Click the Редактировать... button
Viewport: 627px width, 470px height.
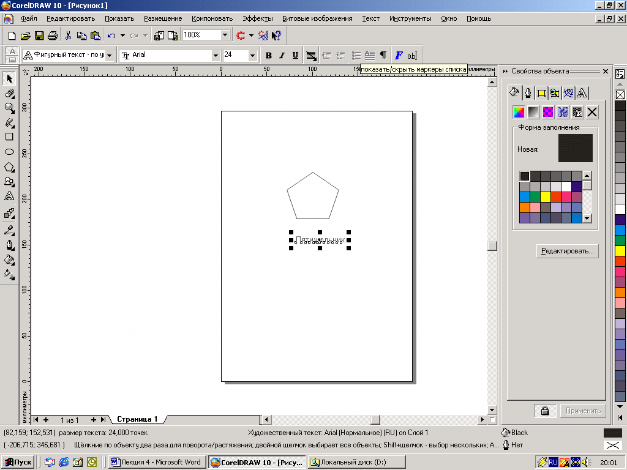pyautogui.click(x=567, y=251)
